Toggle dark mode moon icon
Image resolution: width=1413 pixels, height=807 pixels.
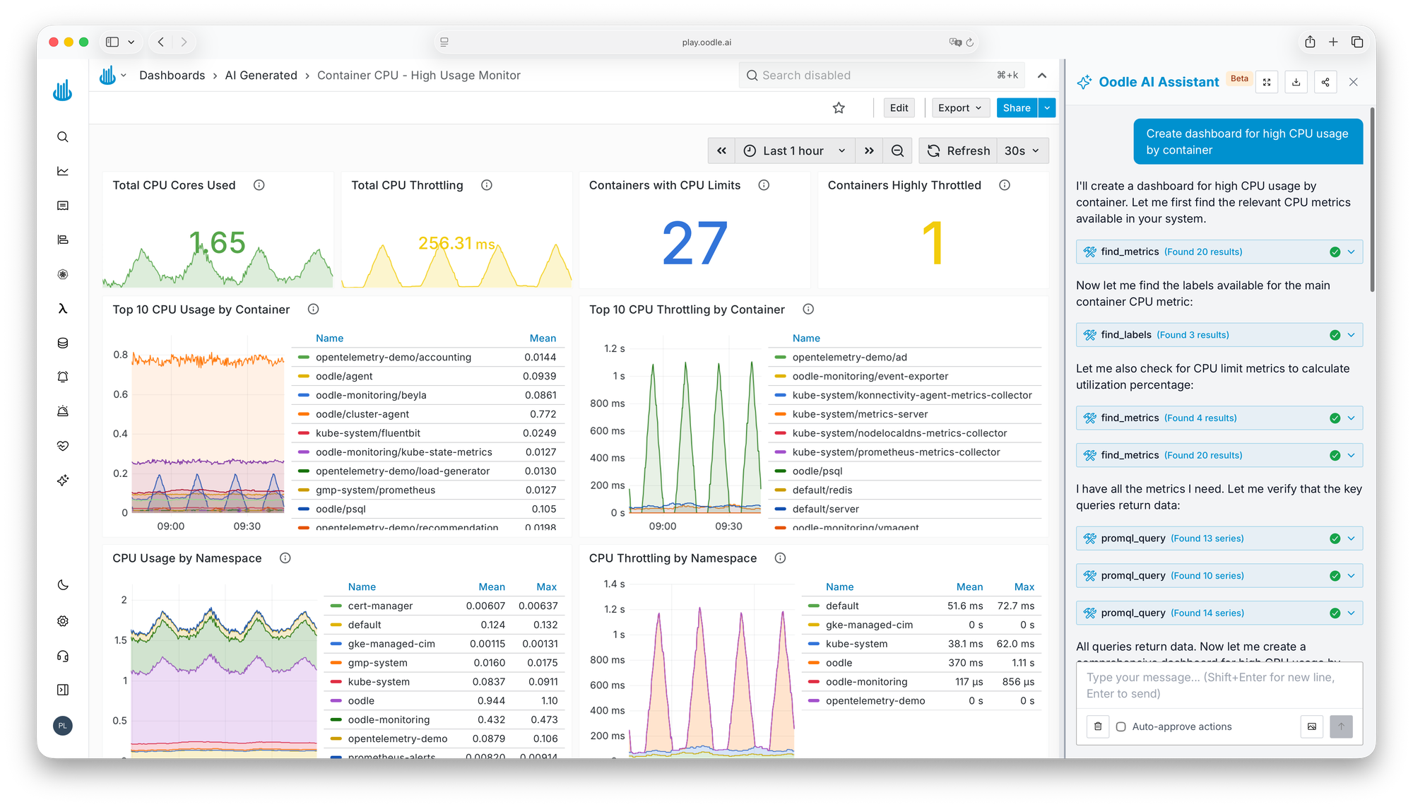click(x=63, y=585)
